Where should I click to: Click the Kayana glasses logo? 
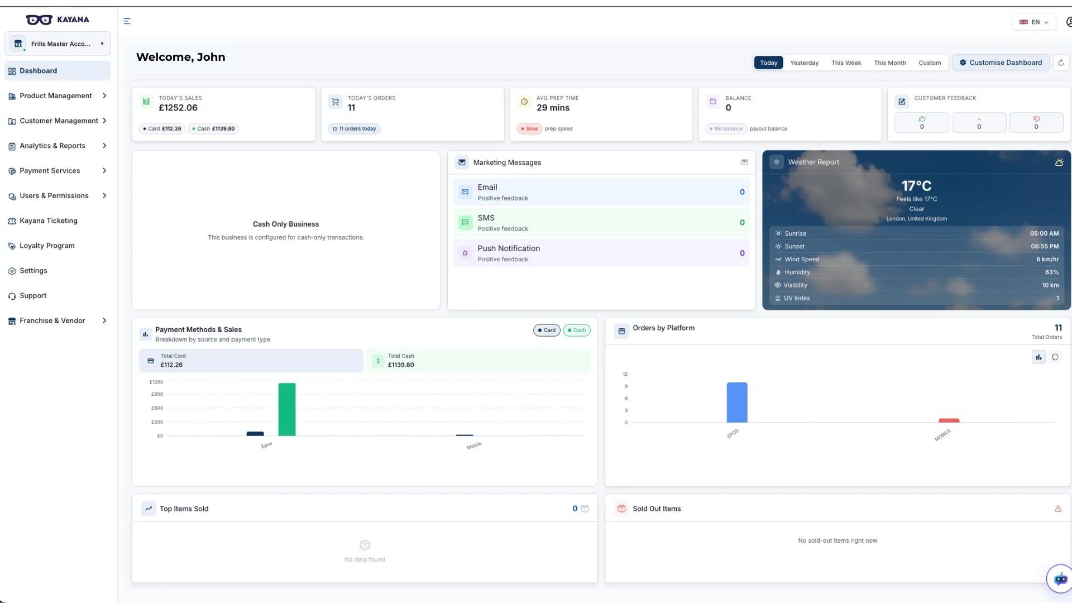[39, 20]
